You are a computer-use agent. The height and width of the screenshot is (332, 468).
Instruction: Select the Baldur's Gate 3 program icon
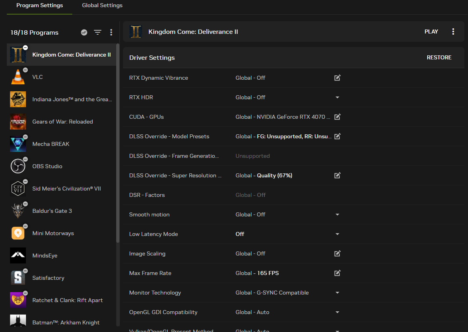click(x=18, y=211)
